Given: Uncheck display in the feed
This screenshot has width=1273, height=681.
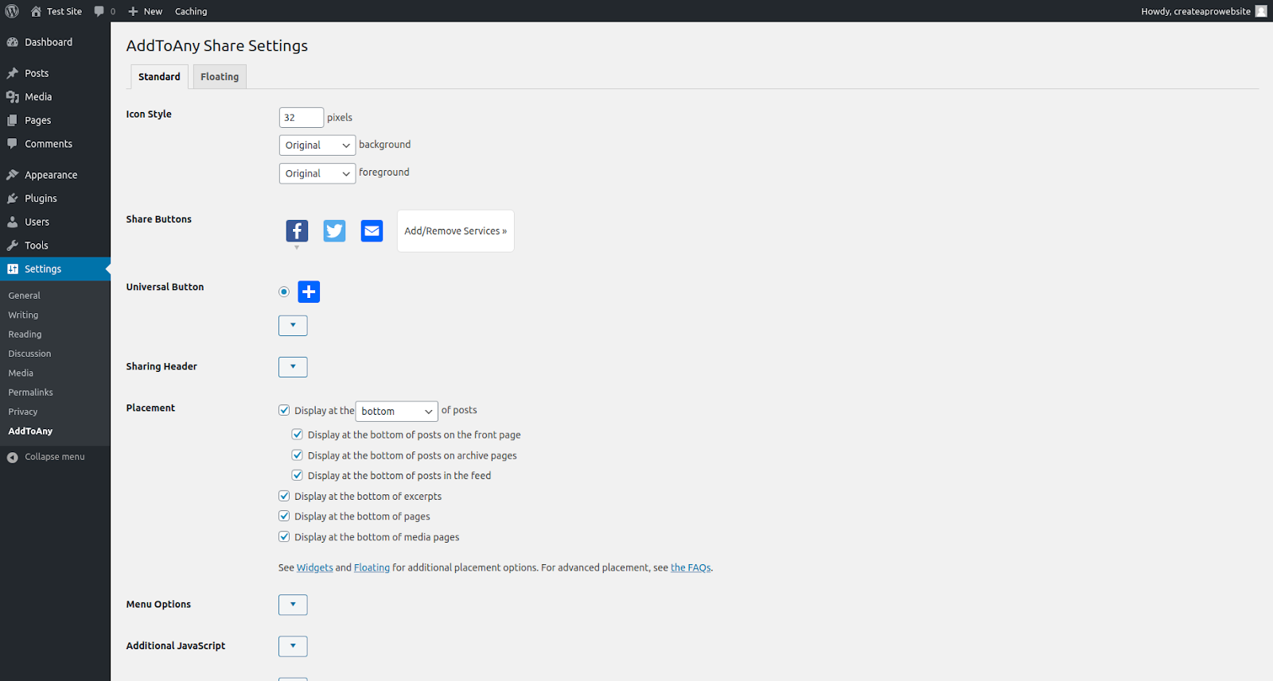Looking at the screenshot, I should pyautogui.click(x=298, y=475).
